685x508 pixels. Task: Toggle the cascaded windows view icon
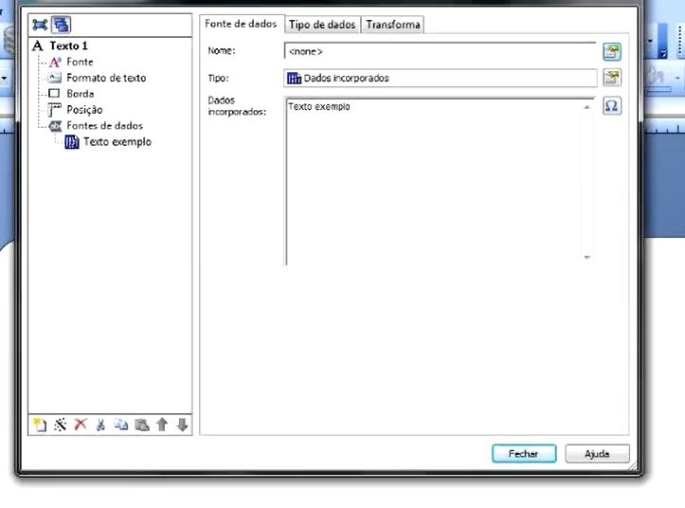[x=61, y=25]
